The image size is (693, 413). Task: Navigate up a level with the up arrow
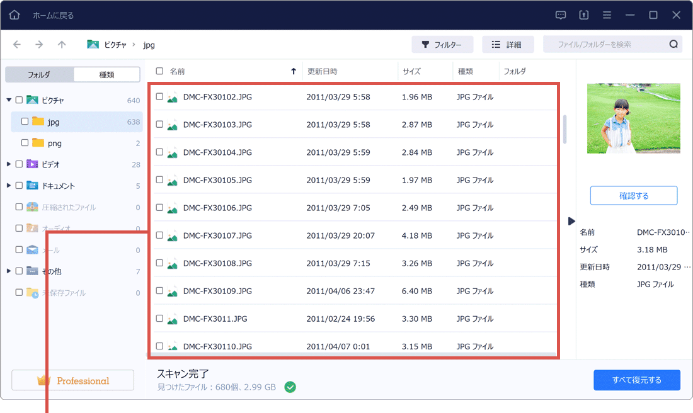tap(60, 45)
